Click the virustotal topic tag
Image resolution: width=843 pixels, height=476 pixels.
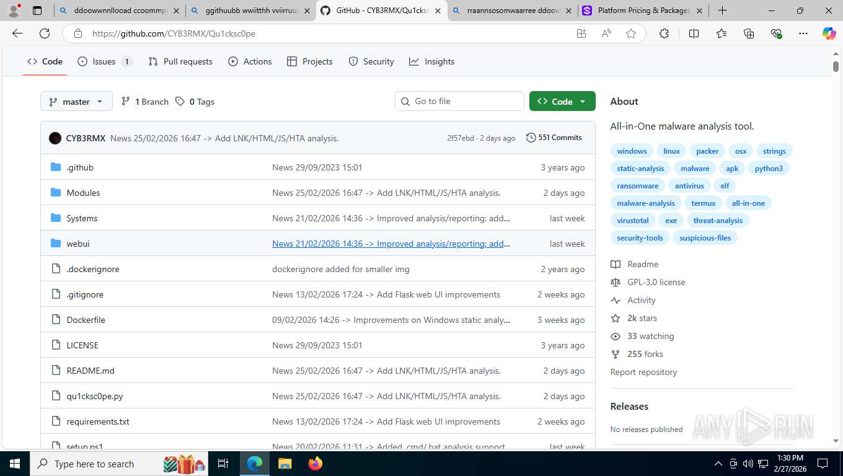click(x=633, y=221)
